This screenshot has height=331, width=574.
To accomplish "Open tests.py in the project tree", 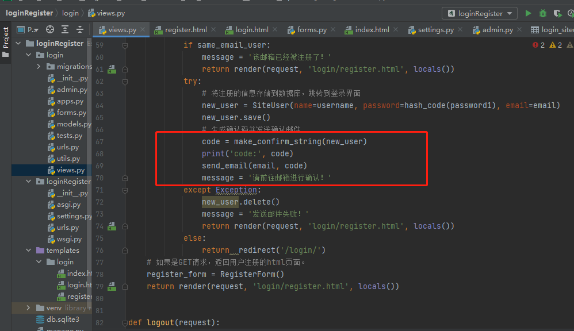I will pyautogui.click(x=65, y=136).
